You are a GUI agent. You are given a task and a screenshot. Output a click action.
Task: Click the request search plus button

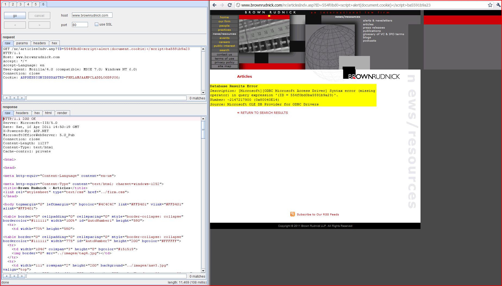(7, 98)
